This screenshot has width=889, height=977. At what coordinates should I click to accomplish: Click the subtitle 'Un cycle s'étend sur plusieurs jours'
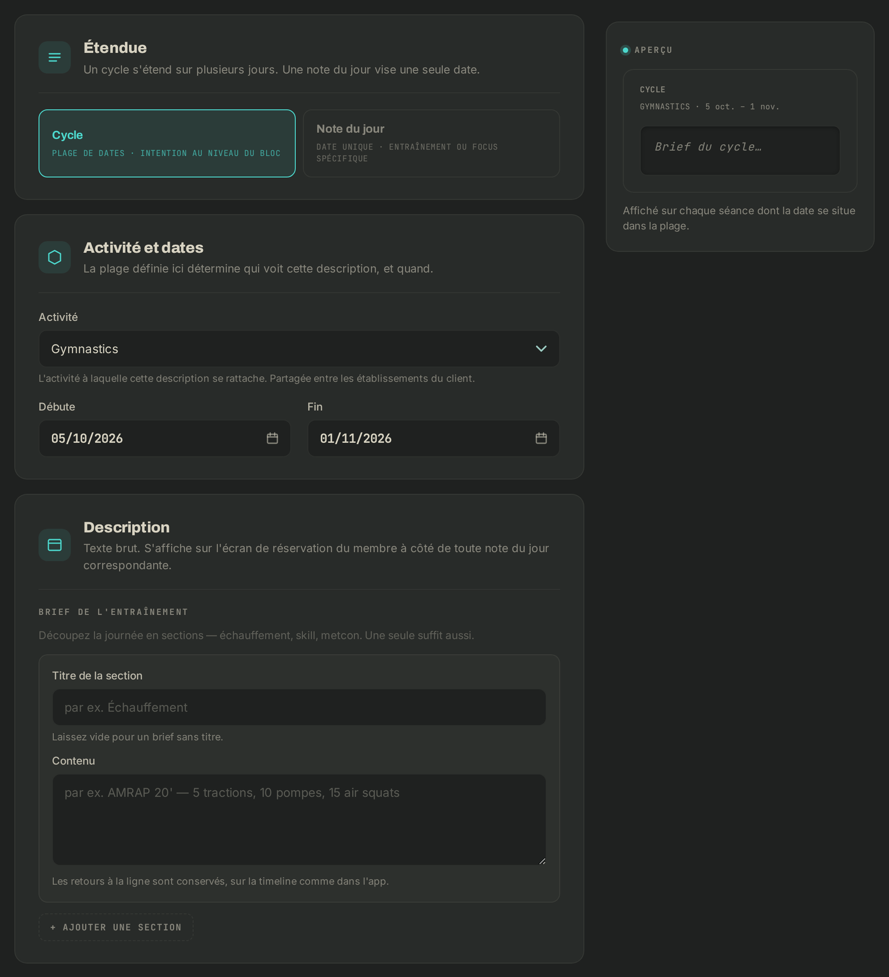[181, 69]
